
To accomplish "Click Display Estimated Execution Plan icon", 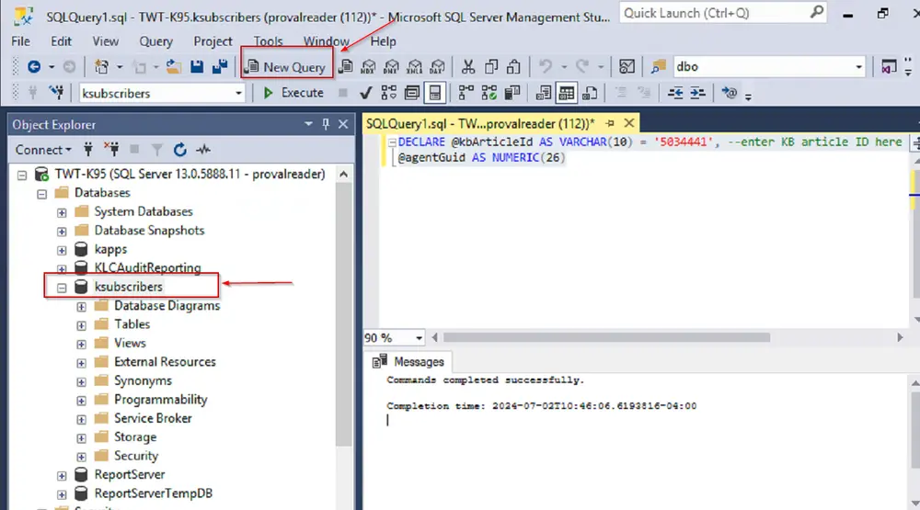I will [x=388, y=93].
